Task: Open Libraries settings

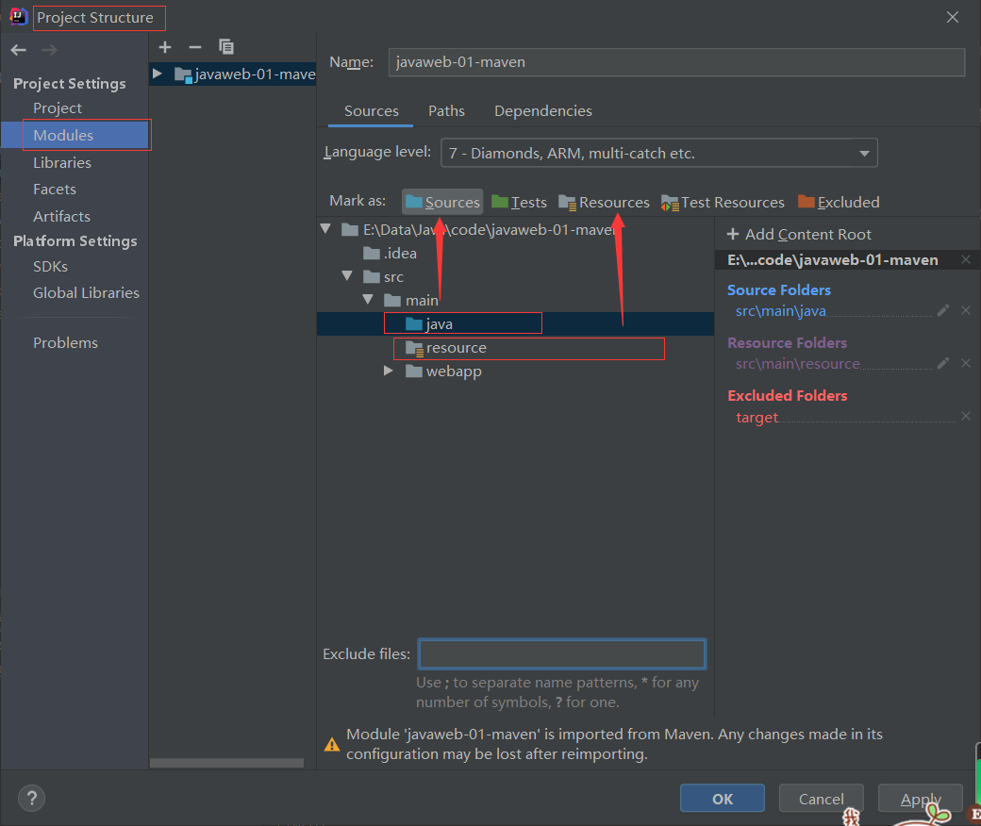Action: pos(62,162)
